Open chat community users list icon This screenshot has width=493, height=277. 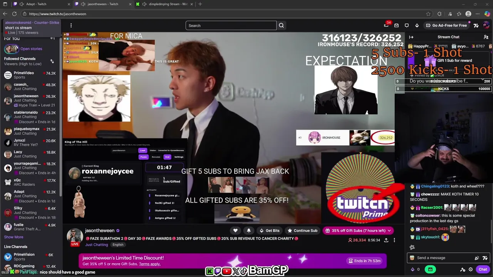(486, 37)
